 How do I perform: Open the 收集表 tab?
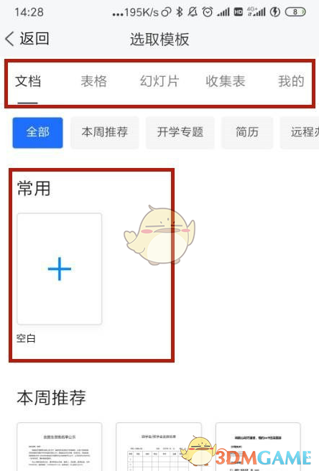click(225, 81)
